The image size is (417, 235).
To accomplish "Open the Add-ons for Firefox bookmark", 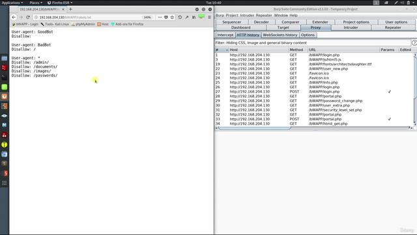I will (x=128, y=24).
